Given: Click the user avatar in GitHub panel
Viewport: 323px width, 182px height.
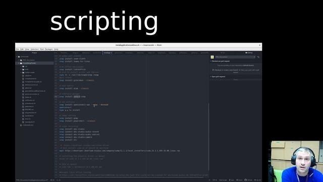Looking at the screenshot, I should pos(212,57).
